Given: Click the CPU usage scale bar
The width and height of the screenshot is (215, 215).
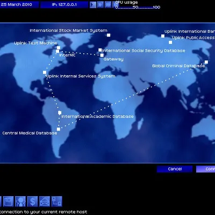Looking at the screenshot, I should pyautogui.click(x=138, y=8).
